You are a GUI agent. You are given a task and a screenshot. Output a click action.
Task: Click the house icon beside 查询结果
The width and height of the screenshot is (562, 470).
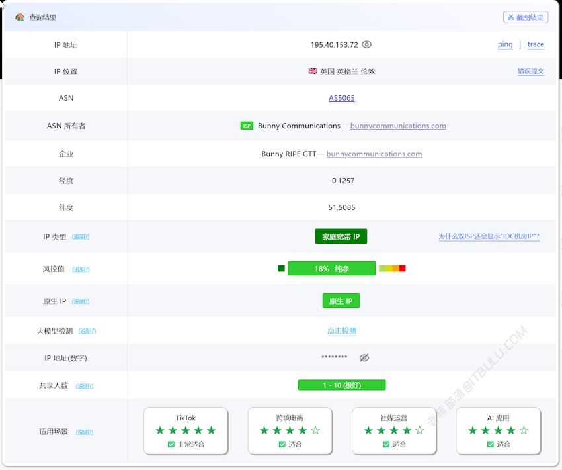[20, 17]
